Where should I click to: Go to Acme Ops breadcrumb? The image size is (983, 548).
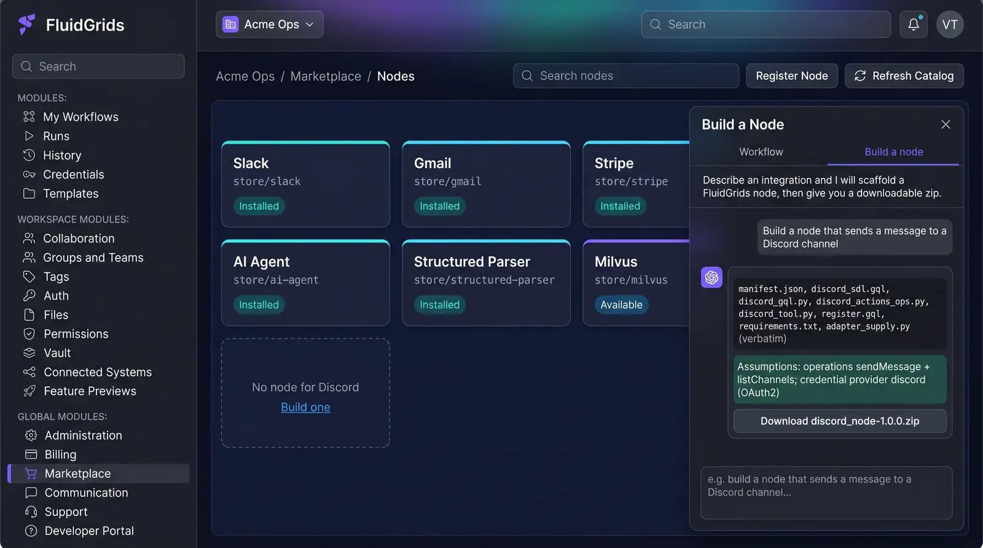pos(245,76)
